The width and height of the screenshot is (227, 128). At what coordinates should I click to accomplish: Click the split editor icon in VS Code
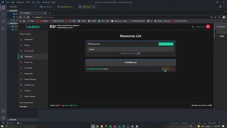(x=220, y=7)
